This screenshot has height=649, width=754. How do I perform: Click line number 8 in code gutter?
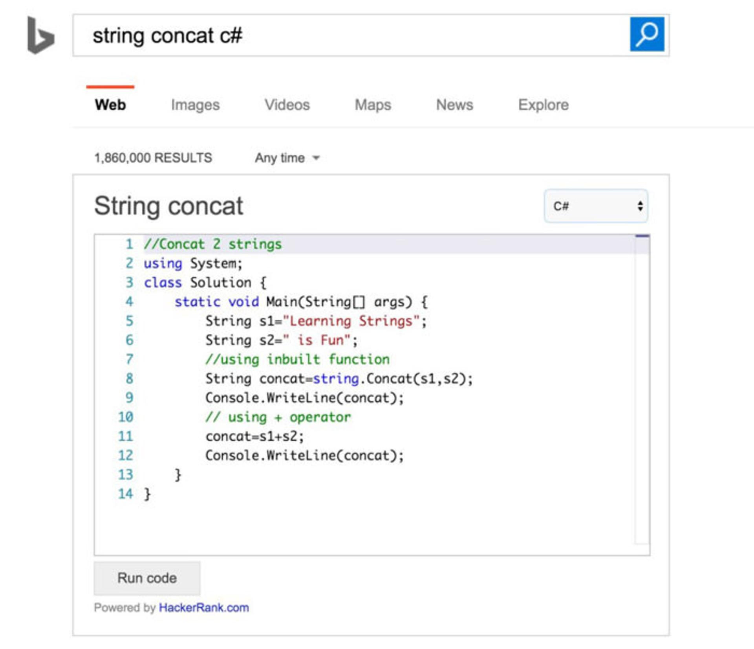[x=129, y=379]
